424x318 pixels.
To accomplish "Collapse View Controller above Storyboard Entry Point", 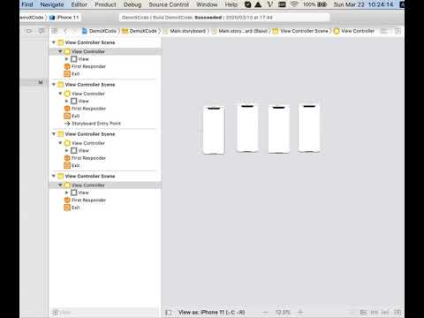I will pos(60,94).
